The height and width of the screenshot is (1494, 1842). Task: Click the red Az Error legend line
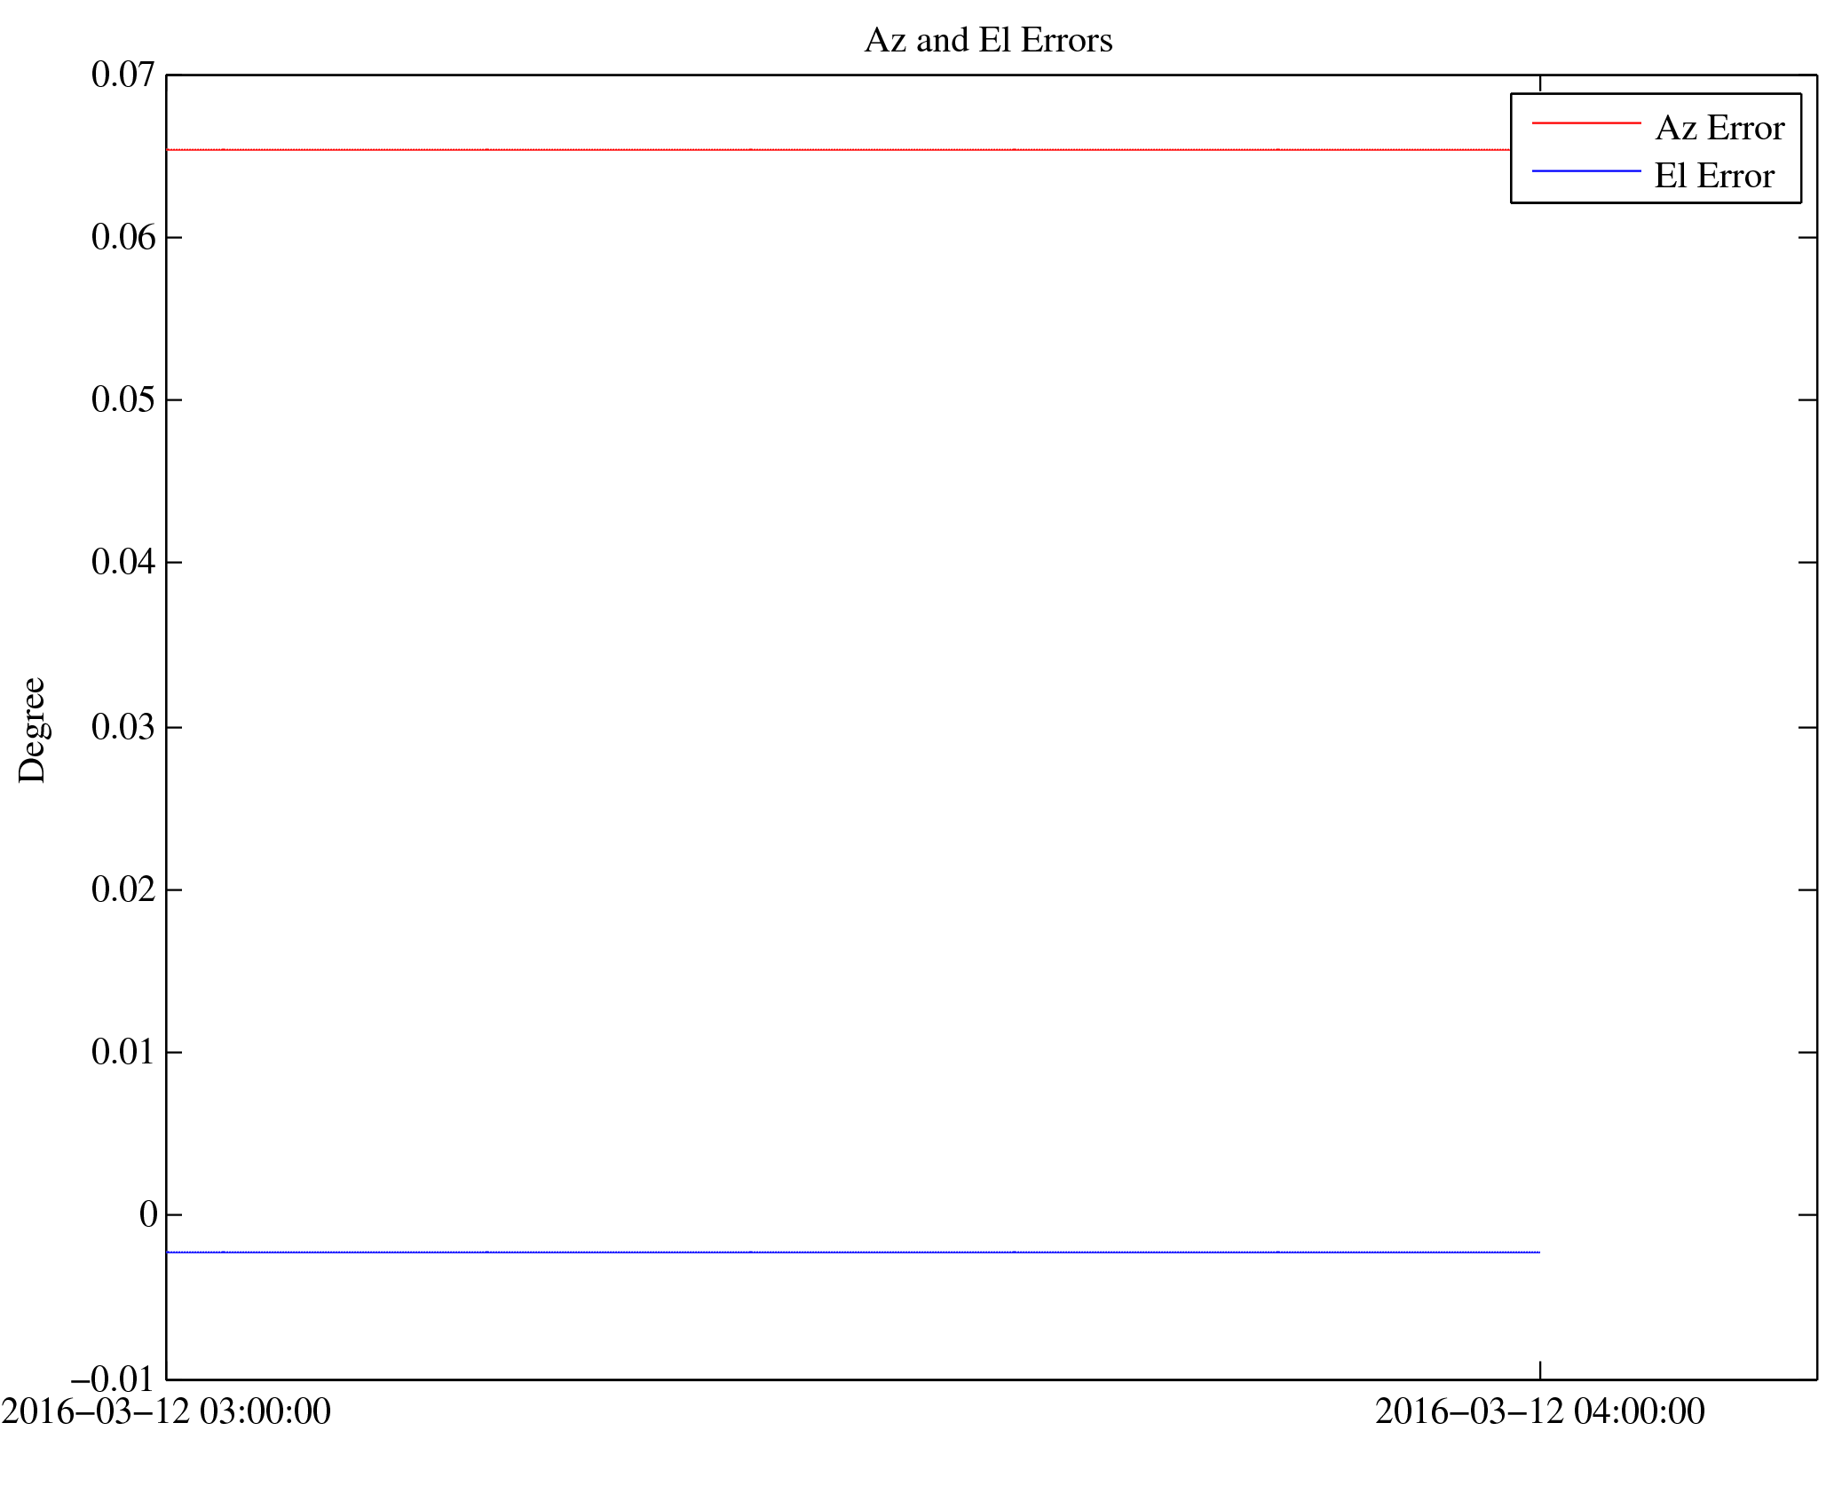click(1585, 123)
